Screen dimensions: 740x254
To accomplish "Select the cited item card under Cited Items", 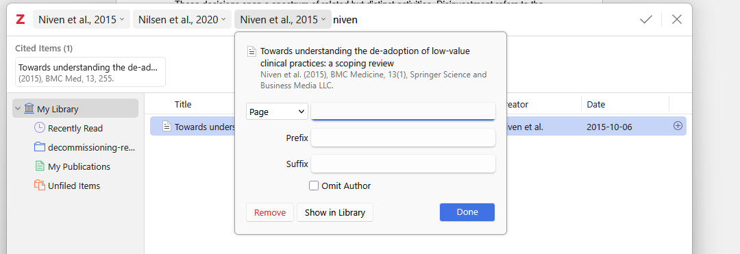I will 90,72.
